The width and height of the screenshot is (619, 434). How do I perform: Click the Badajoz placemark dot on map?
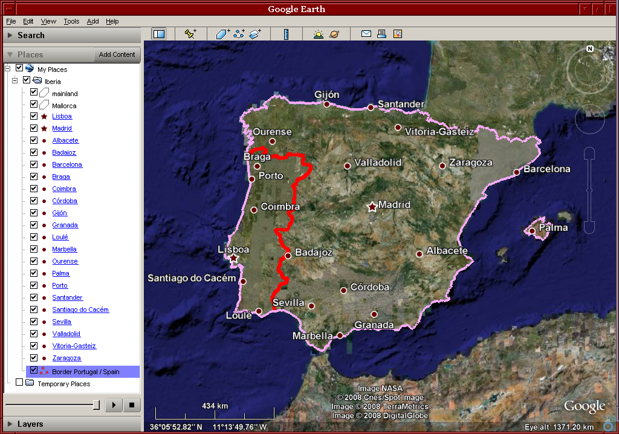[x=288, y=256]
